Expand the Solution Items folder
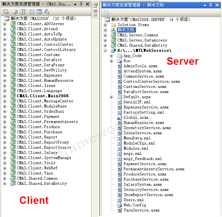The image size is (222, 217). click(105, 25)
